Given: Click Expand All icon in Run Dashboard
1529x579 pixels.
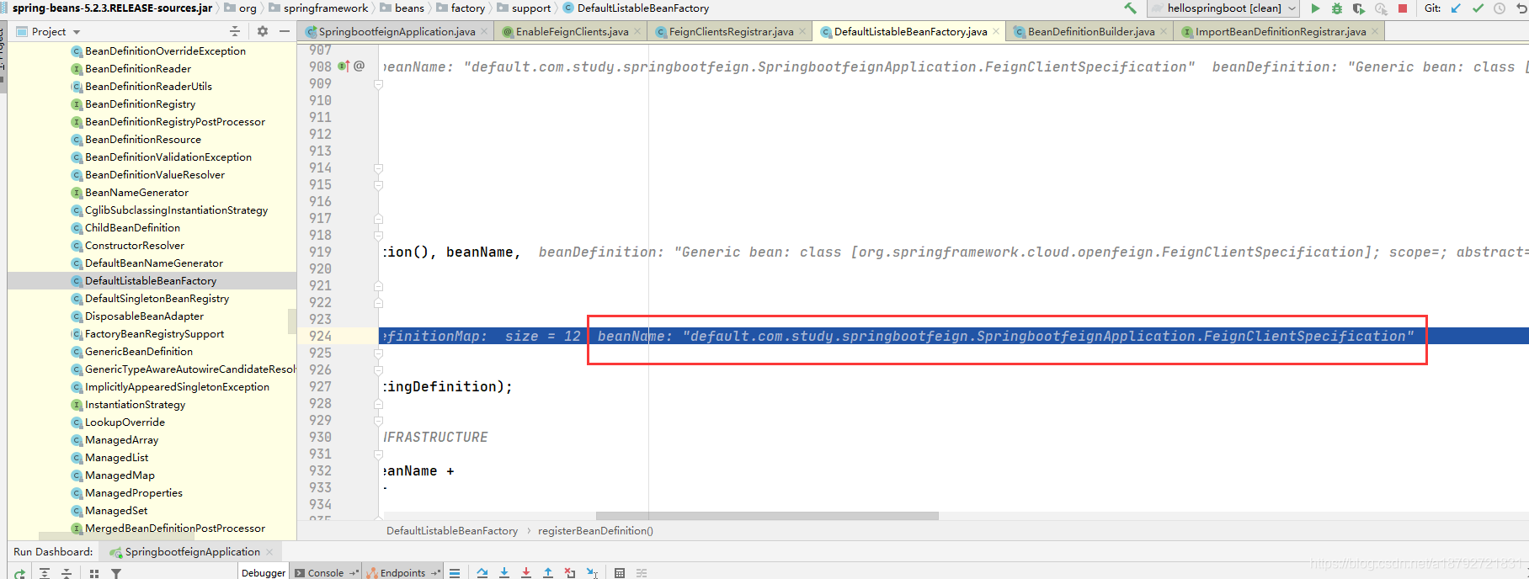Looking at the screenshot, I should (x=45, y=573).
